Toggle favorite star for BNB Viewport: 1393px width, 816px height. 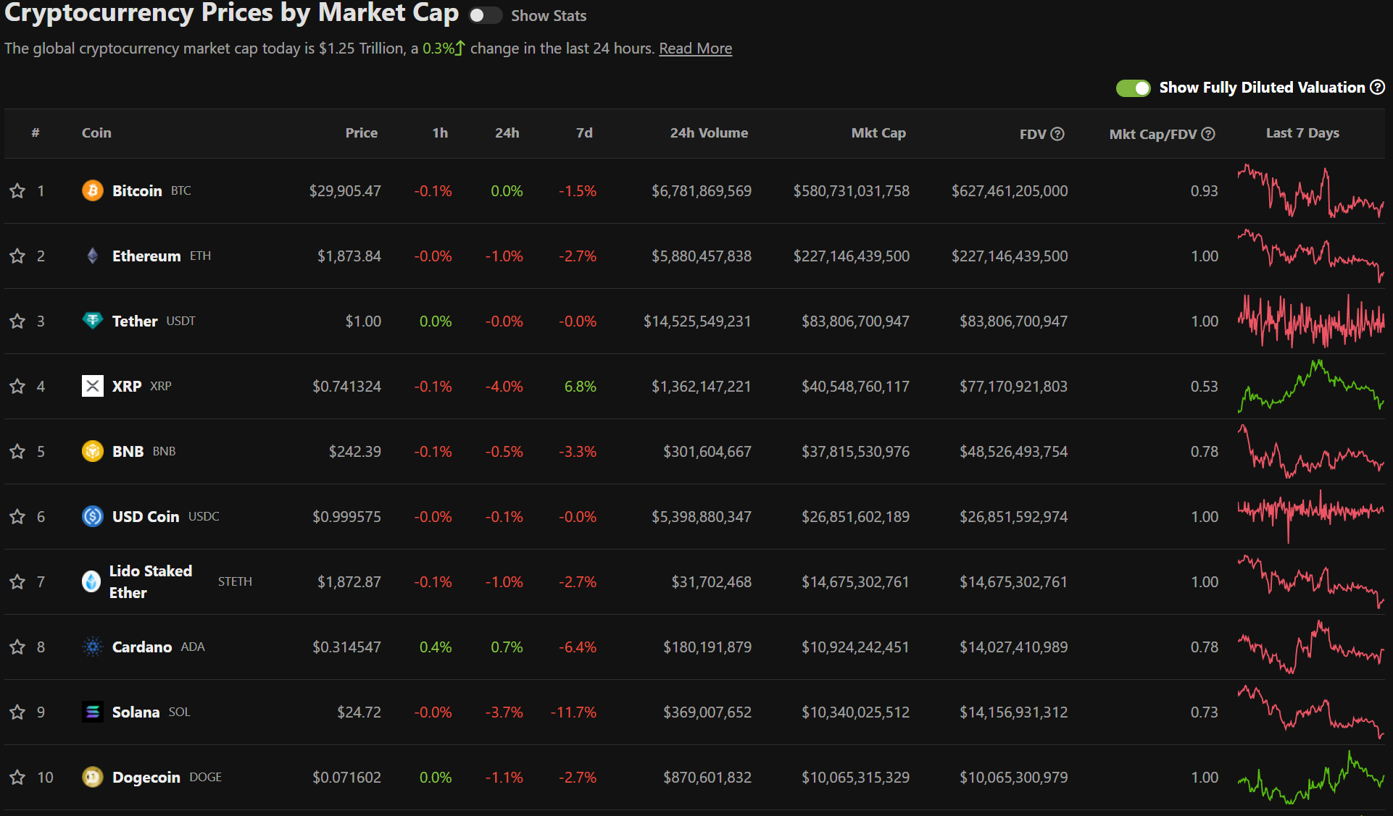17,452
